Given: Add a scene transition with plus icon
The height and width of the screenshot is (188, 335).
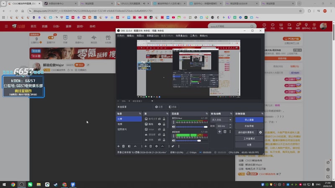Looking at the screenshot, I should click(x=219, y=132).
